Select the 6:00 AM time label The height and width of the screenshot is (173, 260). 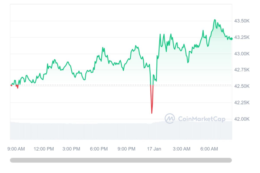209,149
